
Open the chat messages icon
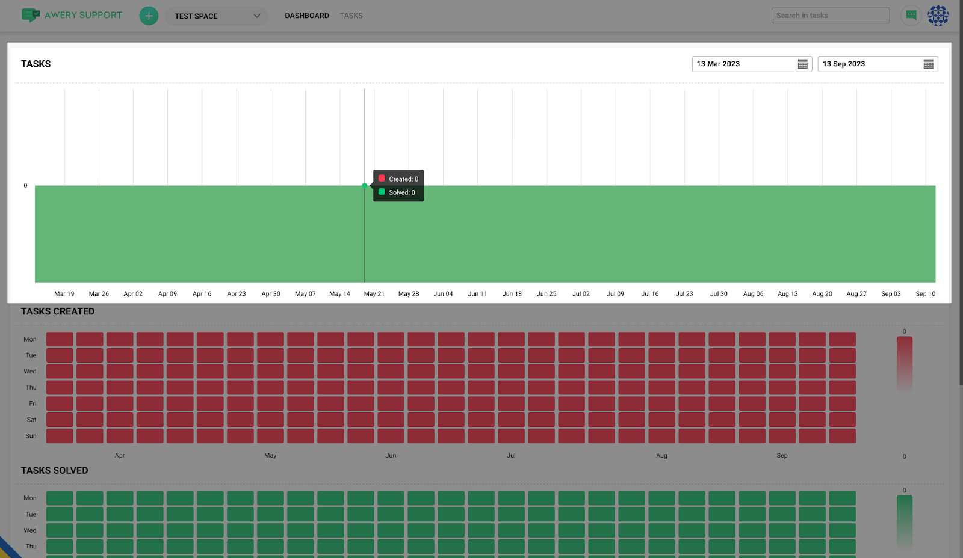click(911, 16)
